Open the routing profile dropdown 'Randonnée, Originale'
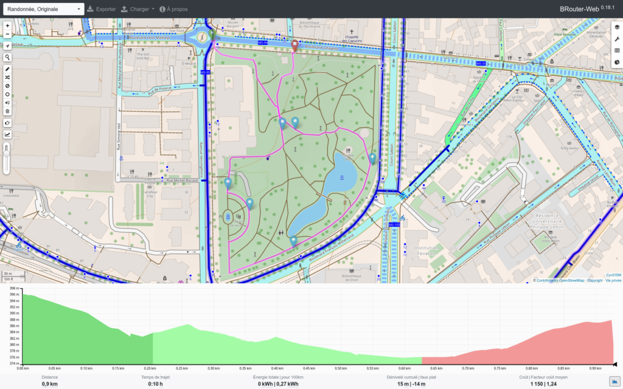623x389 pixels. pyautogui.click(x=44, y=9)
